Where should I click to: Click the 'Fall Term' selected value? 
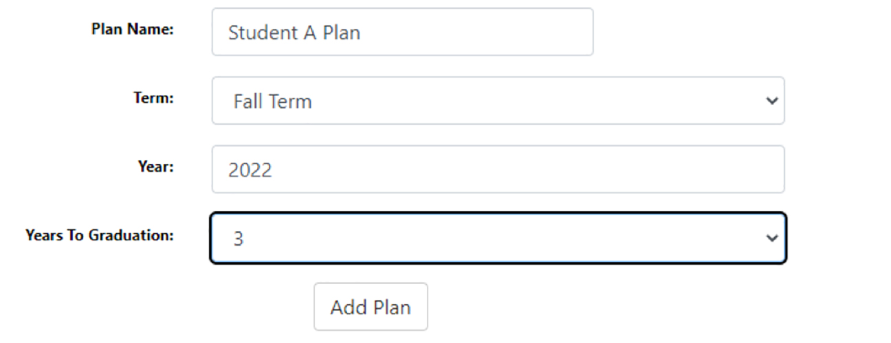[272, 102]
